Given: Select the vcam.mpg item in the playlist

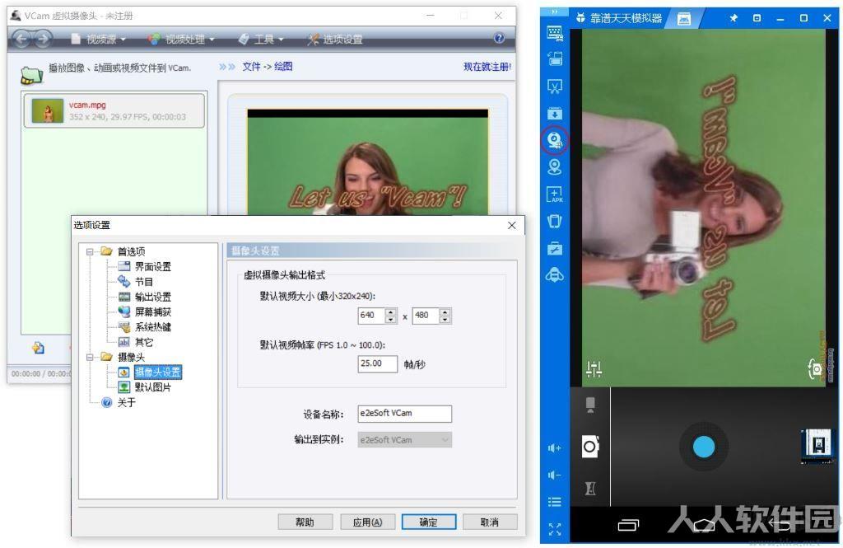Looking at the screenshot, I should (x=114, y=110).
